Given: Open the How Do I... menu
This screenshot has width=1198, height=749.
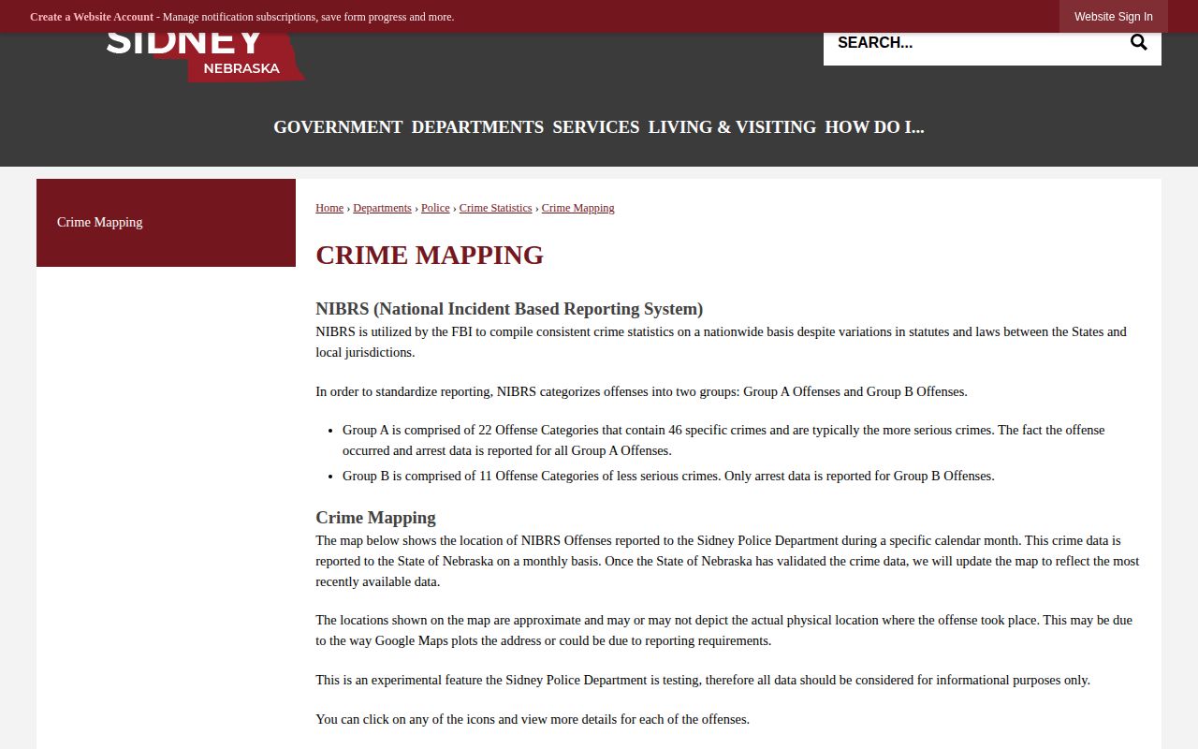Looking at the screenshot, I should point(874,127).
